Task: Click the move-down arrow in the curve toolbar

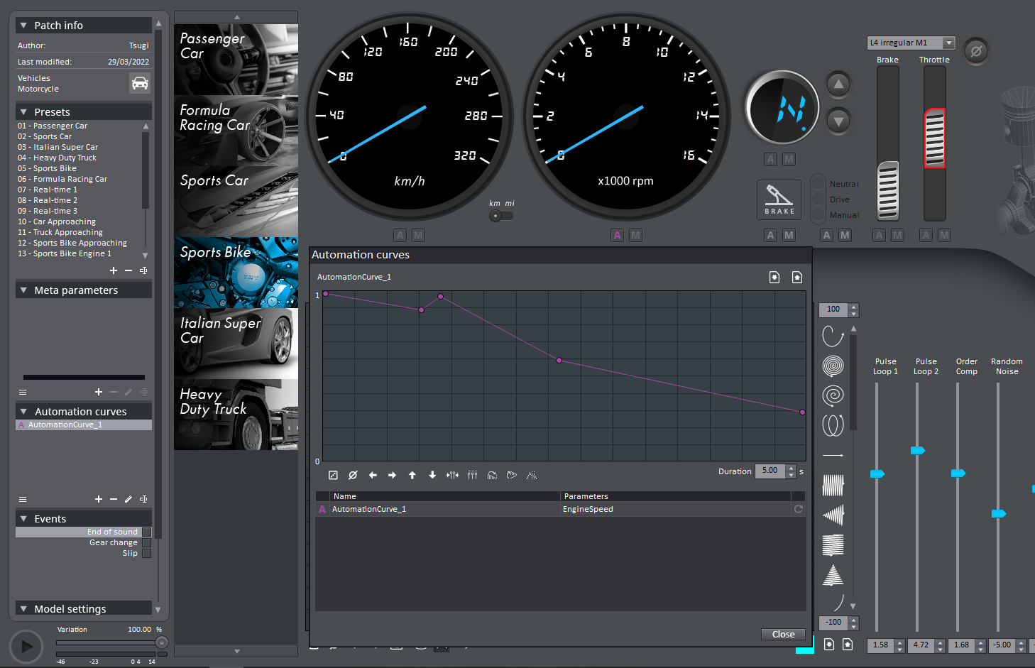Action: point(432,476)
